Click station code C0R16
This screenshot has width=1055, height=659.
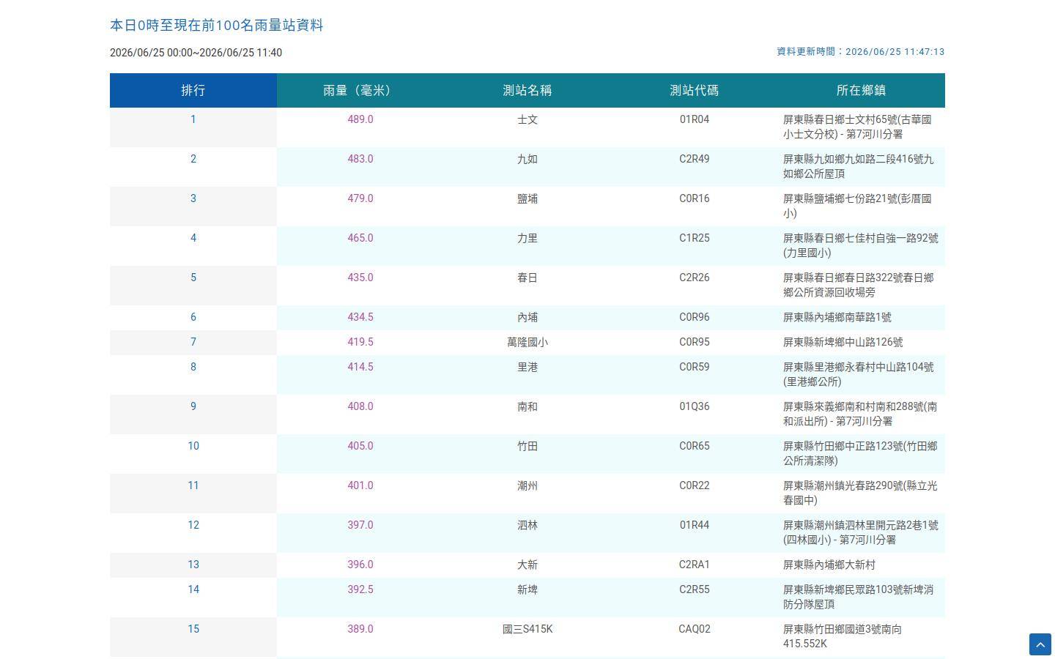pos(695,198)
